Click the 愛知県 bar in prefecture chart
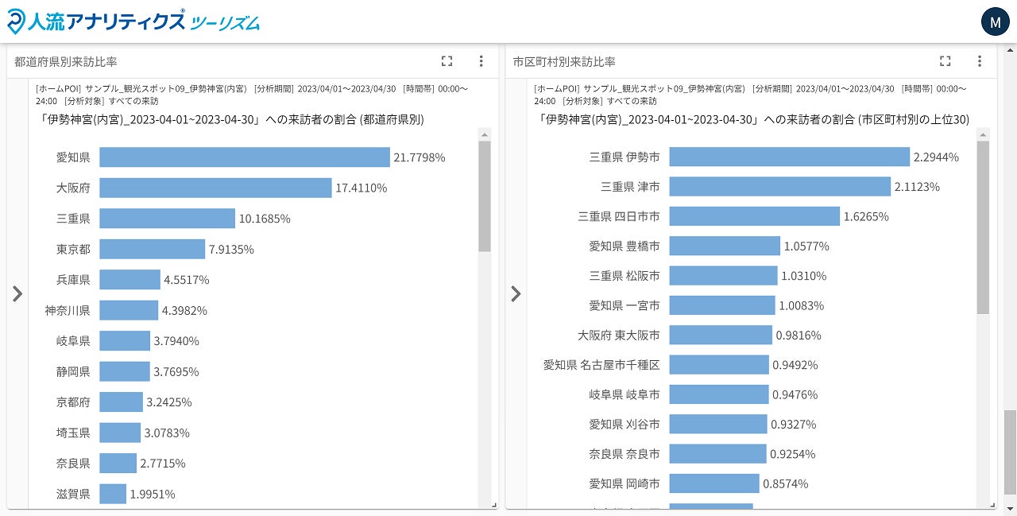Viewport: 1017px width, 516px height. [x=244, y=157]
